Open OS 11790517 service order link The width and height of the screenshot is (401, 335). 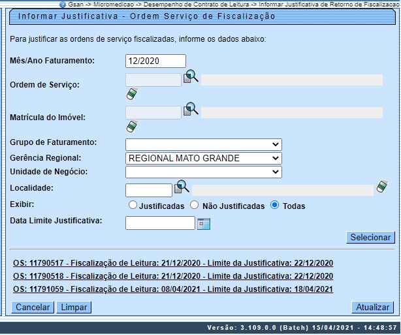coord(173,263)
